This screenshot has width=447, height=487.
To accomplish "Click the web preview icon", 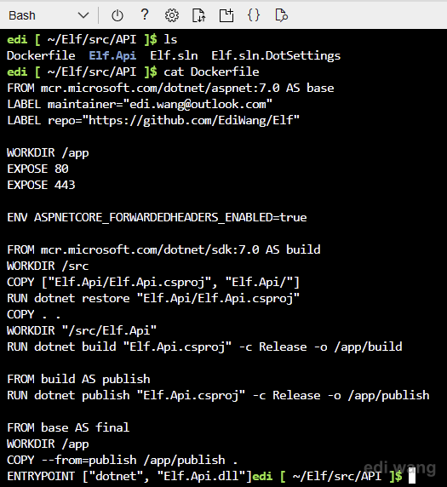I will coord(282,15).
